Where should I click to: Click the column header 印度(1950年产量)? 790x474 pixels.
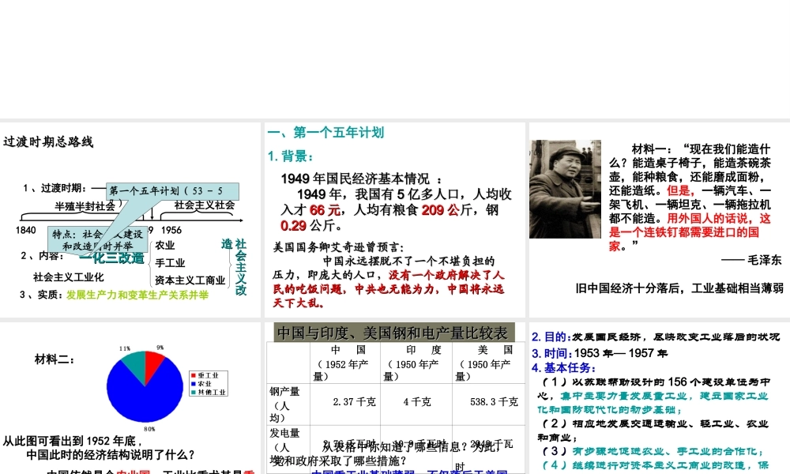tap(416, 363)
